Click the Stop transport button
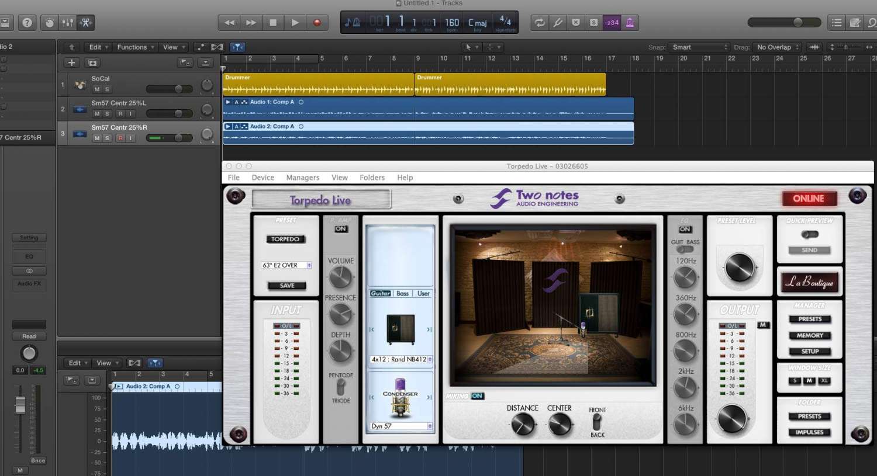The height and width of the screenshot is (476, 877). point(273,23)
